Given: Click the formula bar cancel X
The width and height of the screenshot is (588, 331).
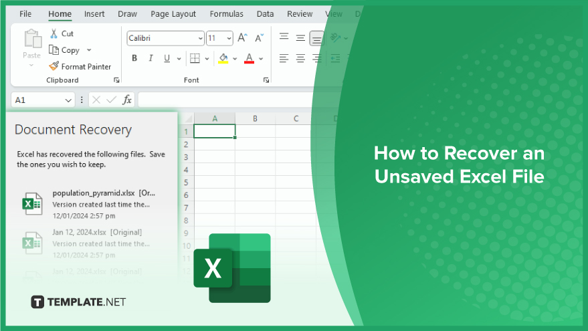Looking at the screenshot, I should coord(96,100).
